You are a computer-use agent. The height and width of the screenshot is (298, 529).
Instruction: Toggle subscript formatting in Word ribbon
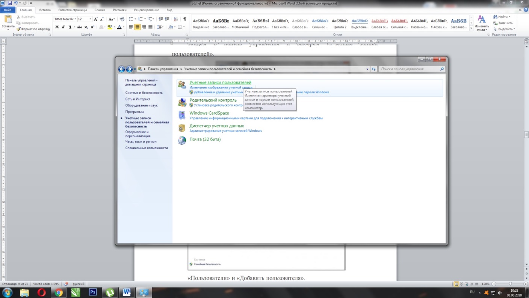point(86,27)
